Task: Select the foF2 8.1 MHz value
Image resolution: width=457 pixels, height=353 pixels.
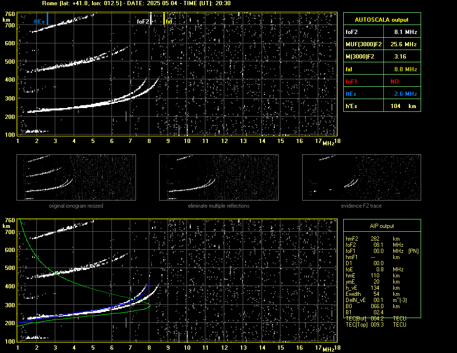Action: pos(406,32)
